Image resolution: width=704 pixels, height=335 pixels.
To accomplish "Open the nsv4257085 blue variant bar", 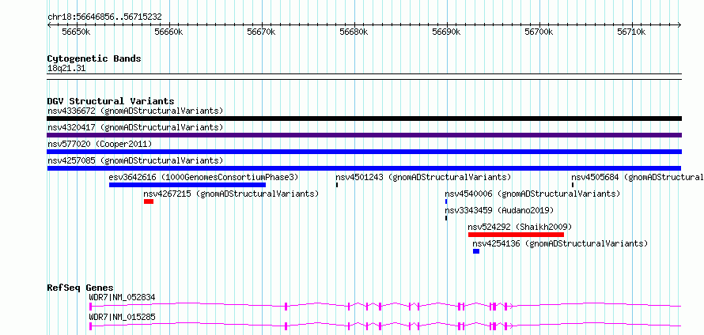I will click(x=364, y=168).
